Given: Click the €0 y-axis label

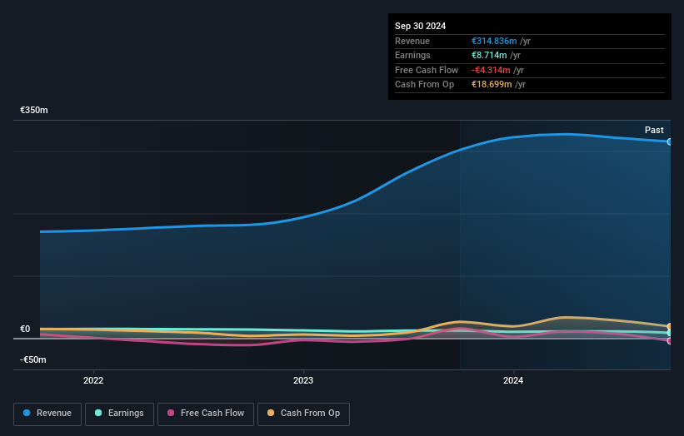Looking at the screenshot, I should click(25, 329).
